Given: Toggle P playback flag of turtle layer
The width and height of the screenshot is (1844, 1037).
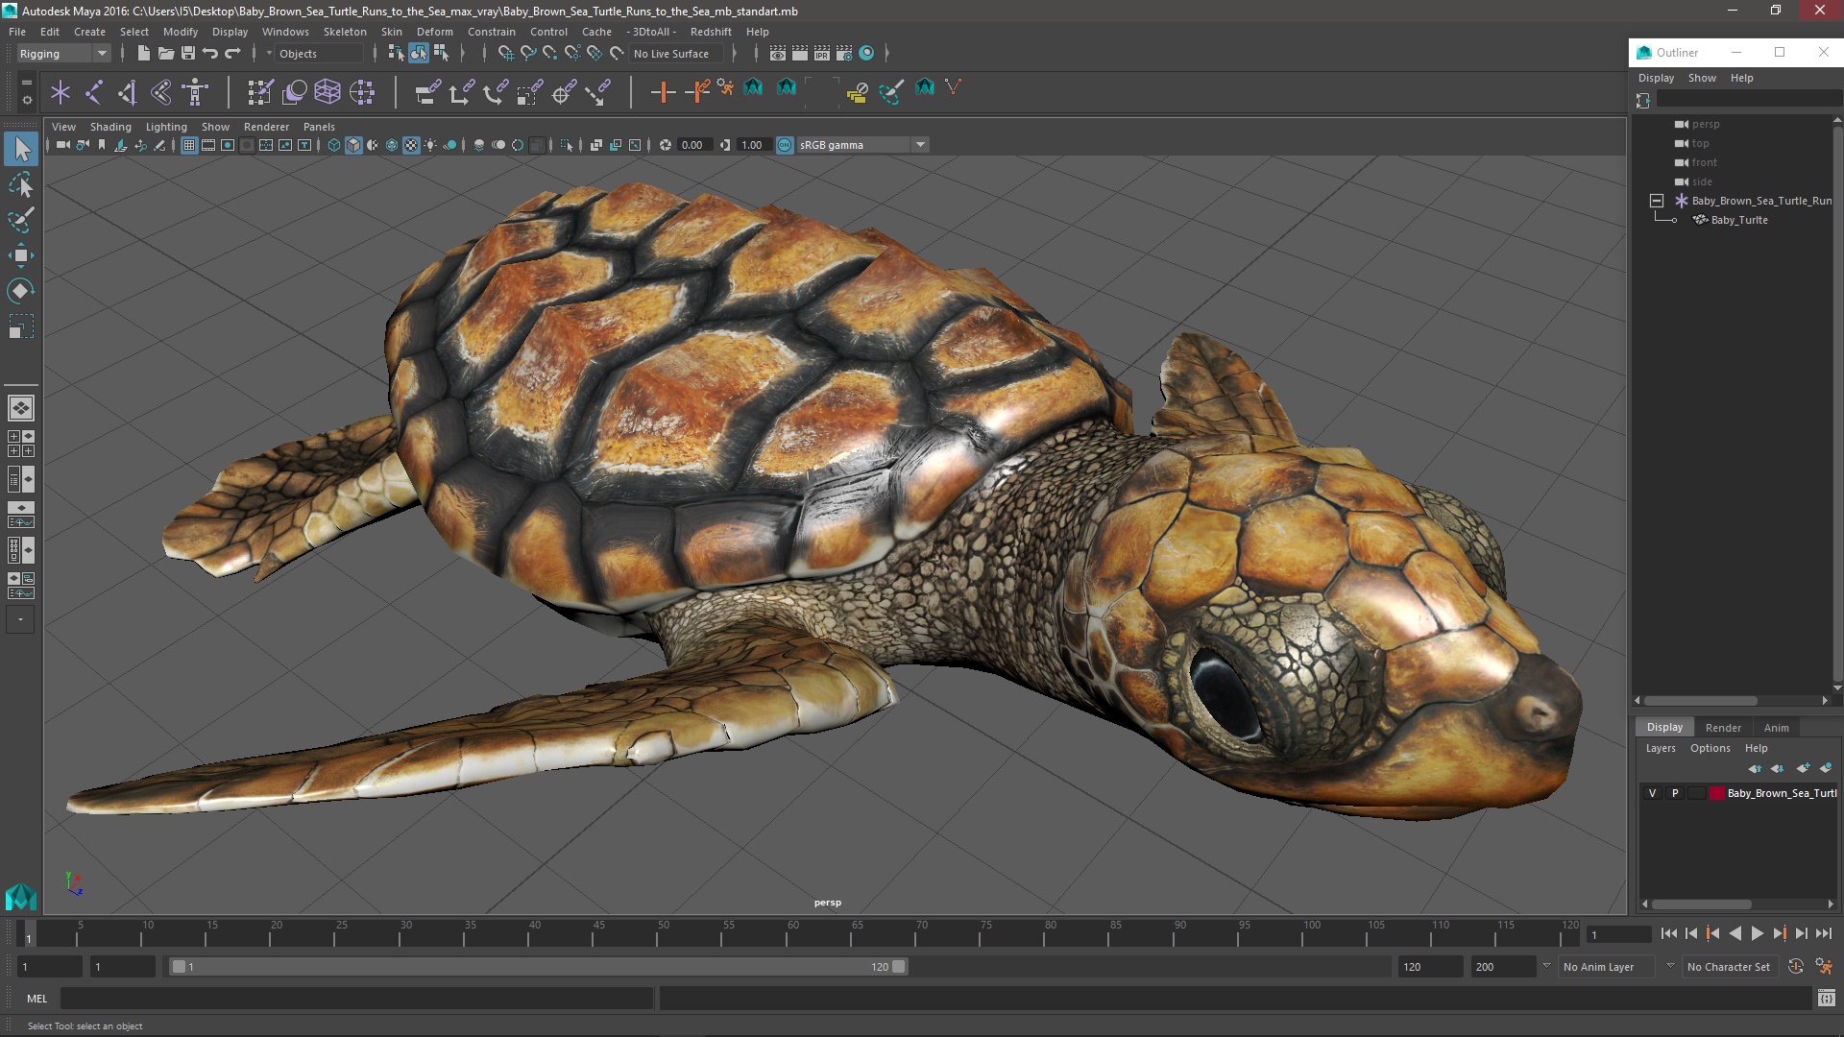Looking at the screenshot, I should (x=1675, y=793).
